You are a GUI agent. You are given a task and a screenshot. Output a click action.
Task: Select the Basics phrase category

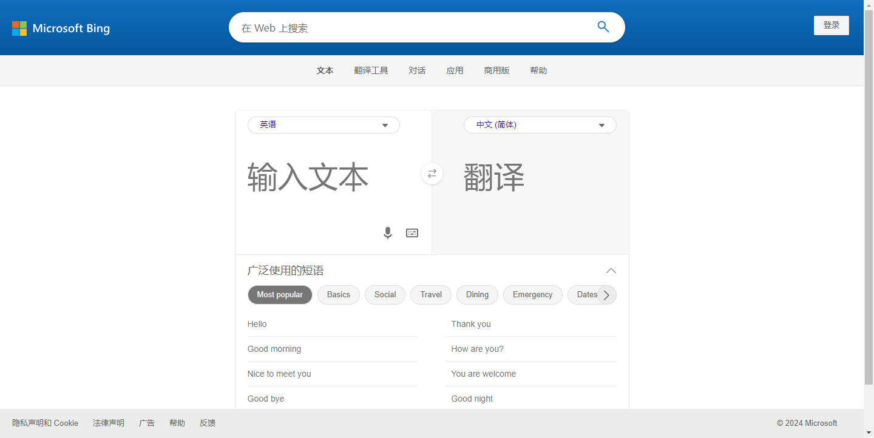pos(339,295)
